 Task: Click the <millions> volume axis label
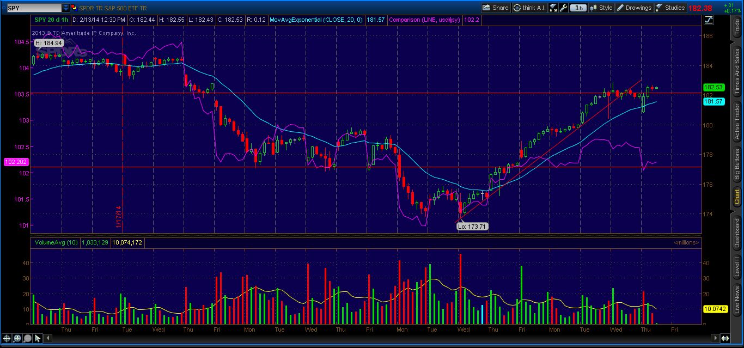686,242
